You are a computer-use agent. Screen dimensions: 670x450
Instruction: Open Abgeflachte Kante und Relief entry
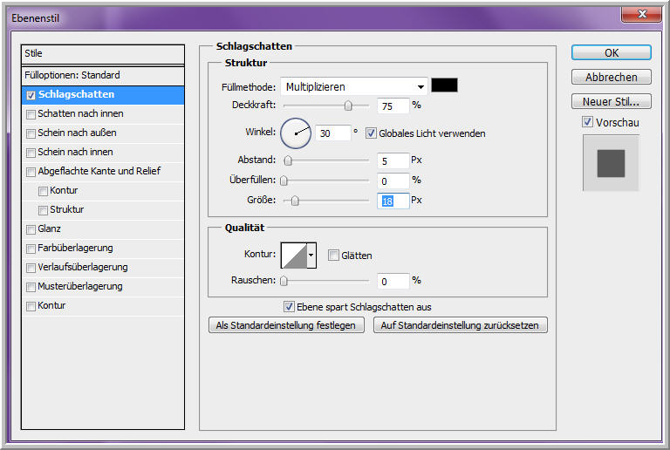click(x=103, y=172)
